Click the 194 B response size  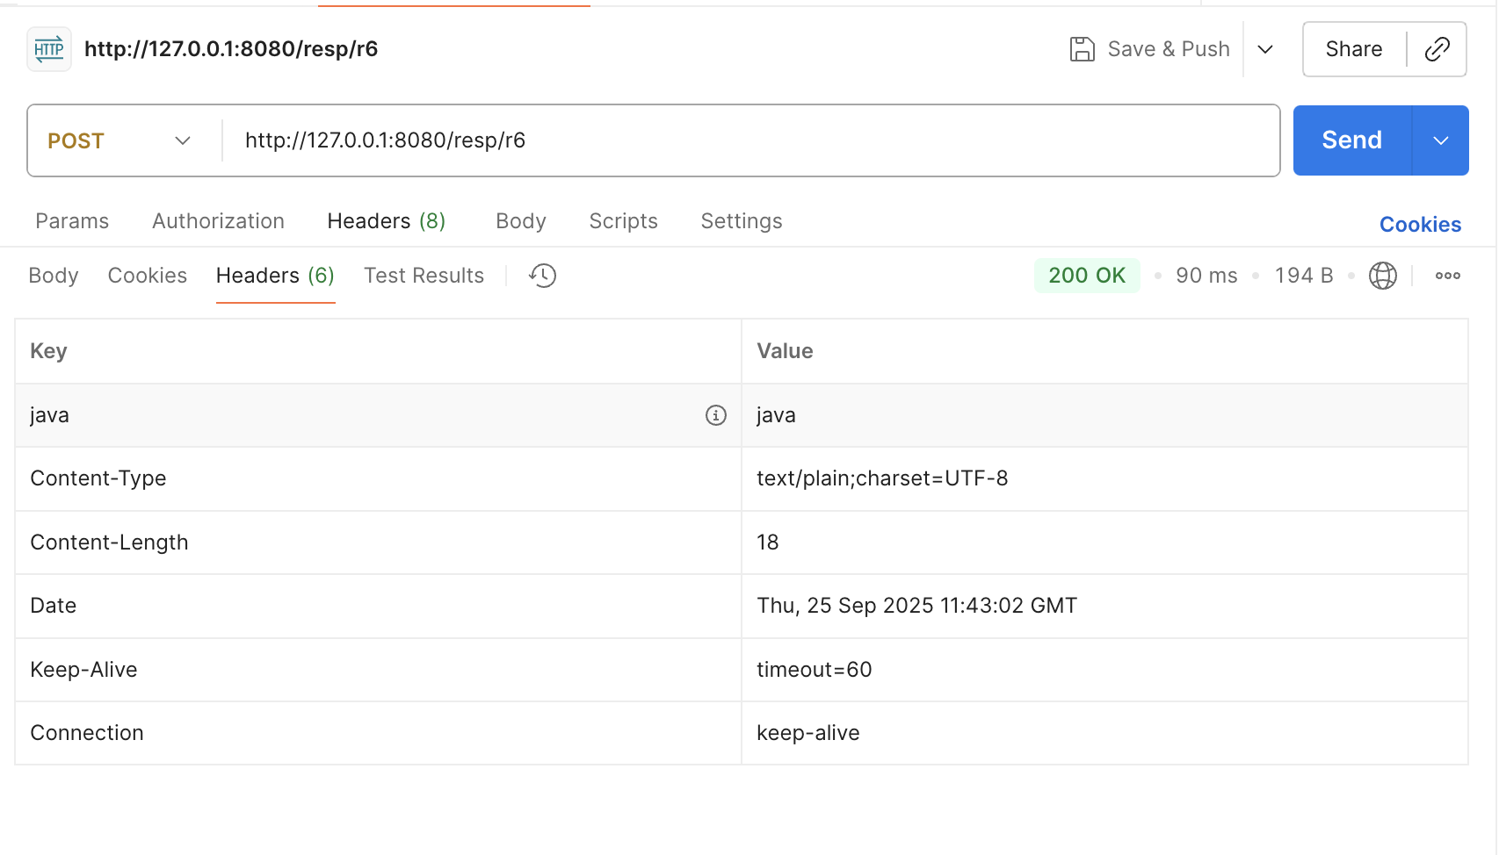pos(1304,276)
